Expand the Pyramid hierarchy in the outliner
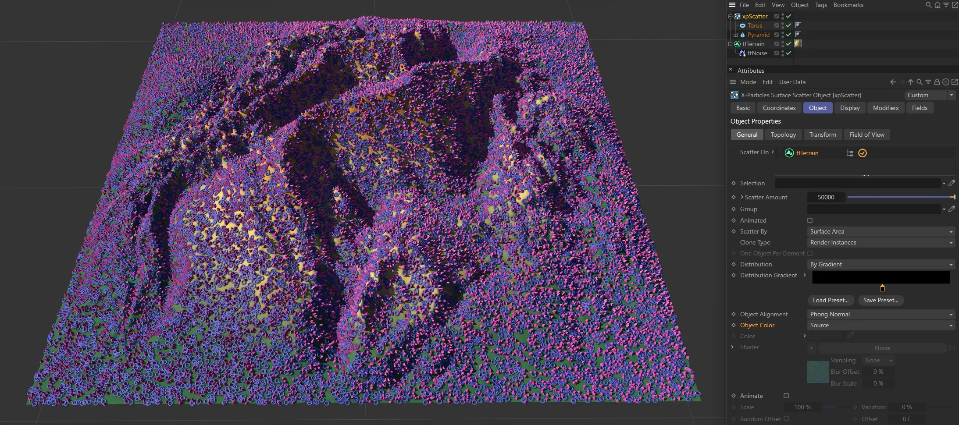The width and height of the screenshot is (959, 425). (735, 35)
